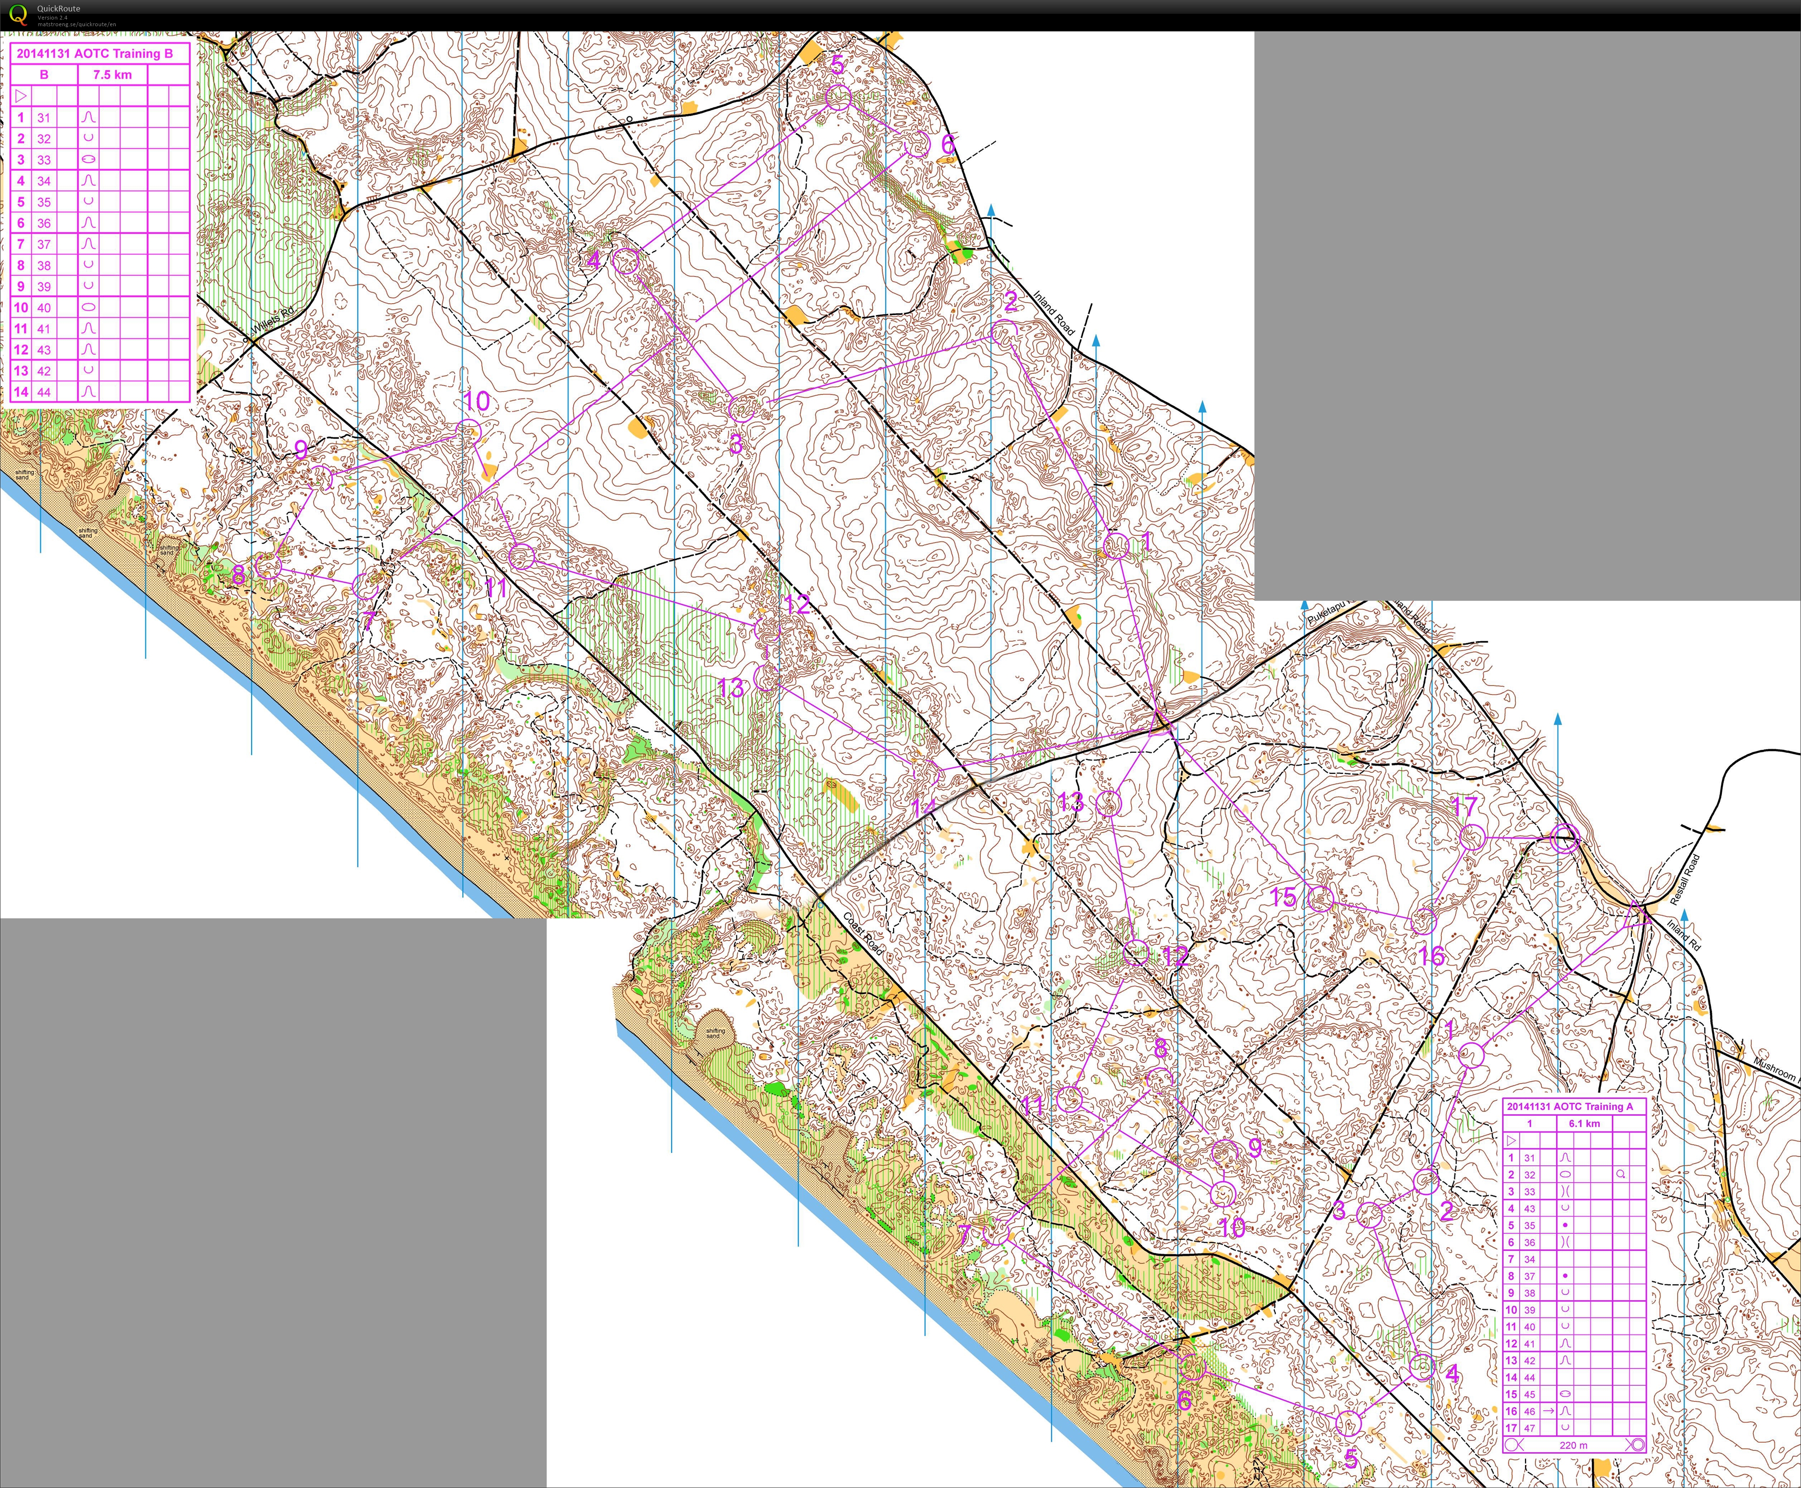Viewport: 1801px width, 1488px height.
Task: Click the 'Willets Rd' road label
Action: pos(274,320)
